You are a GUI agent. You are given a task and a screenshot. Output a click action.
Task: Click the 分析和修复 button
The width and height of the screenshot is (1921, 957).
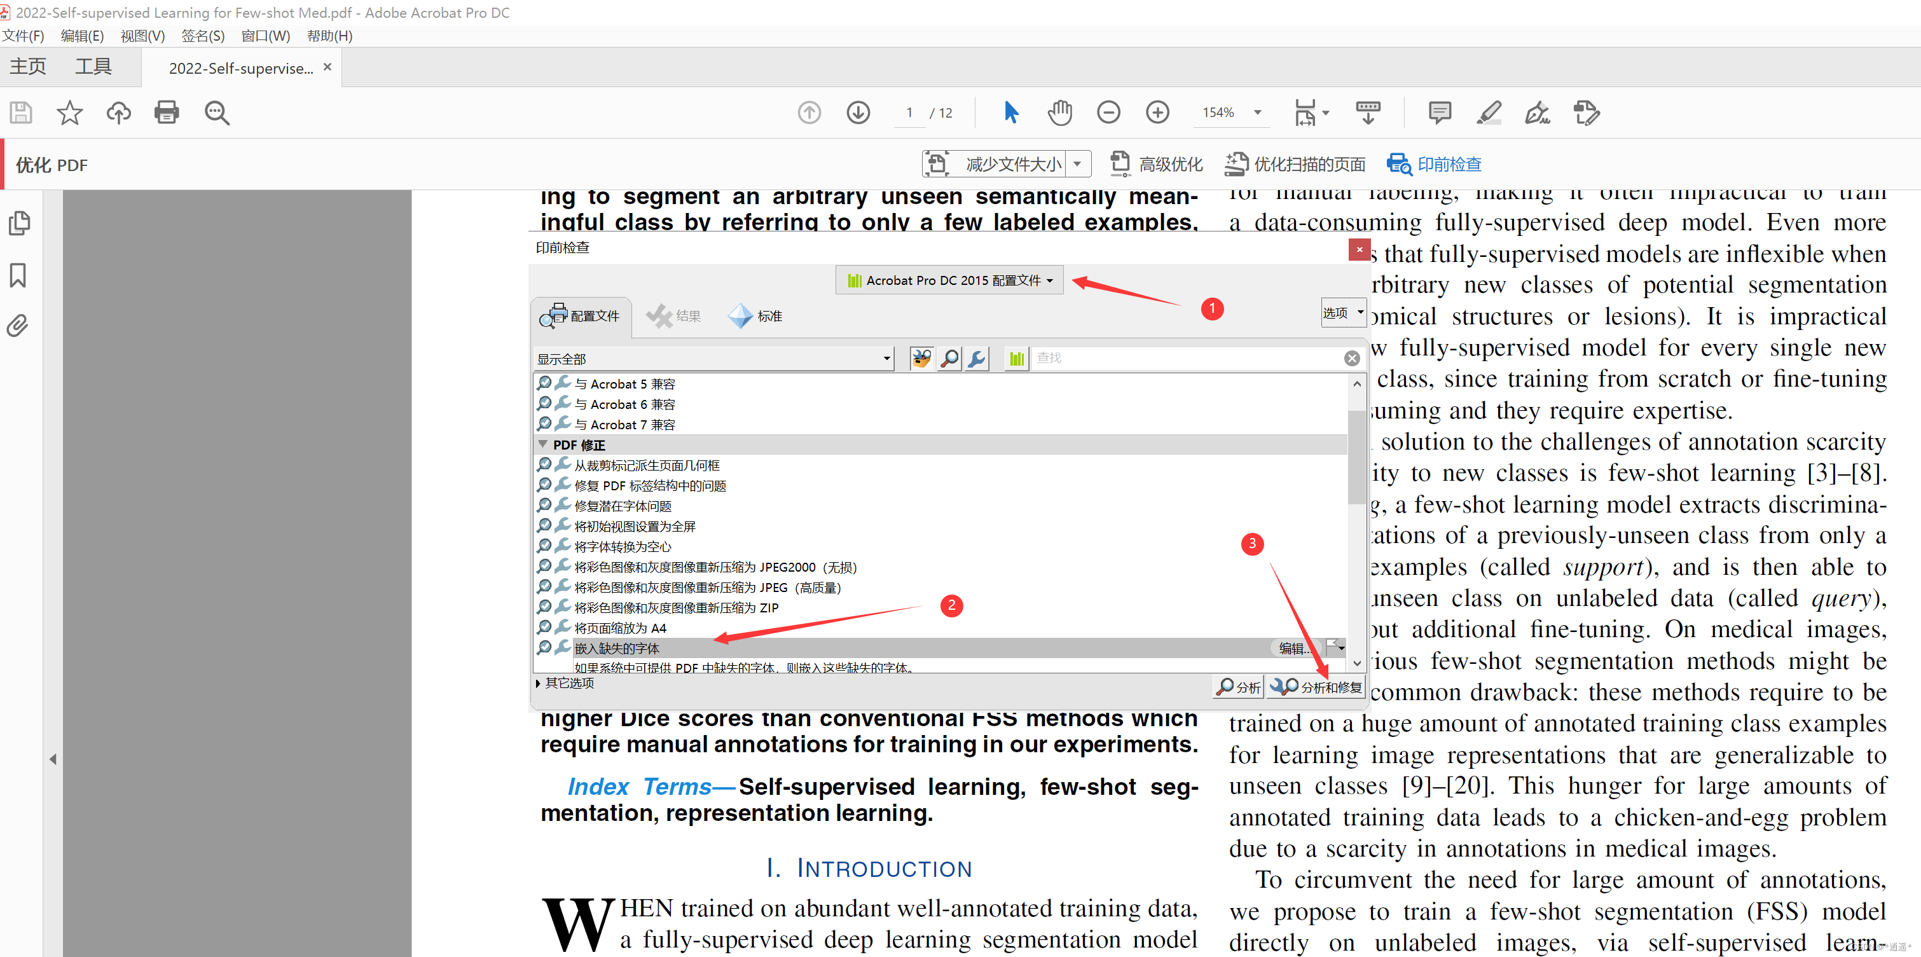click(1316, 686)
